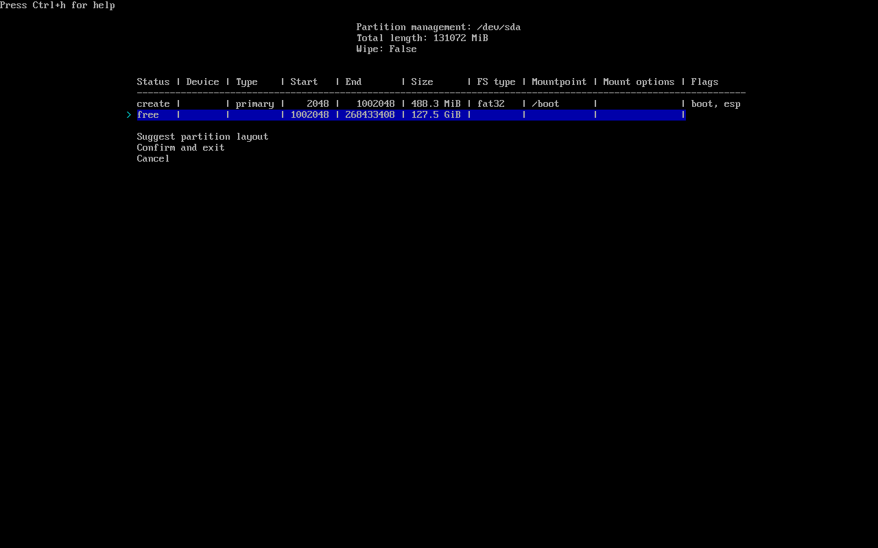Viewport: 878px width, 548px height.
Task: Select the Cancel option
Action: pos(153,159)
